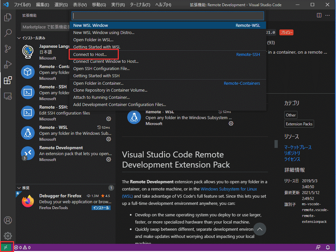Open the Run and Debug view icon
The image size is (336, 252).
pos(8,64)
